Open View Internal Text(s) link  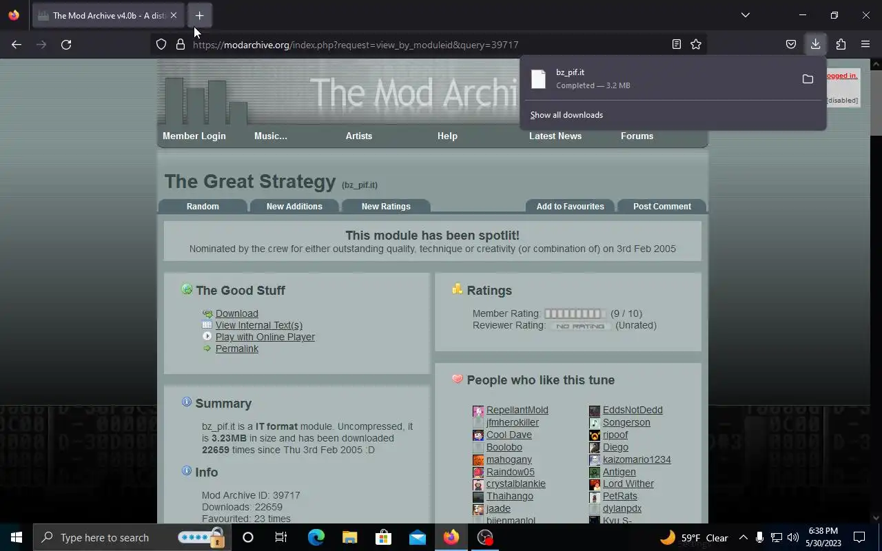[259, 325]
